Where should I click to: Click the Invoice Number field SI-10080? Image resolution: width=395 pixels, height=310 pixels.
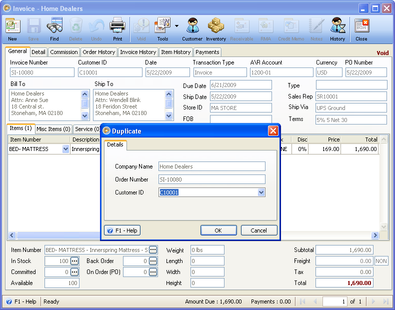point(42,72)
